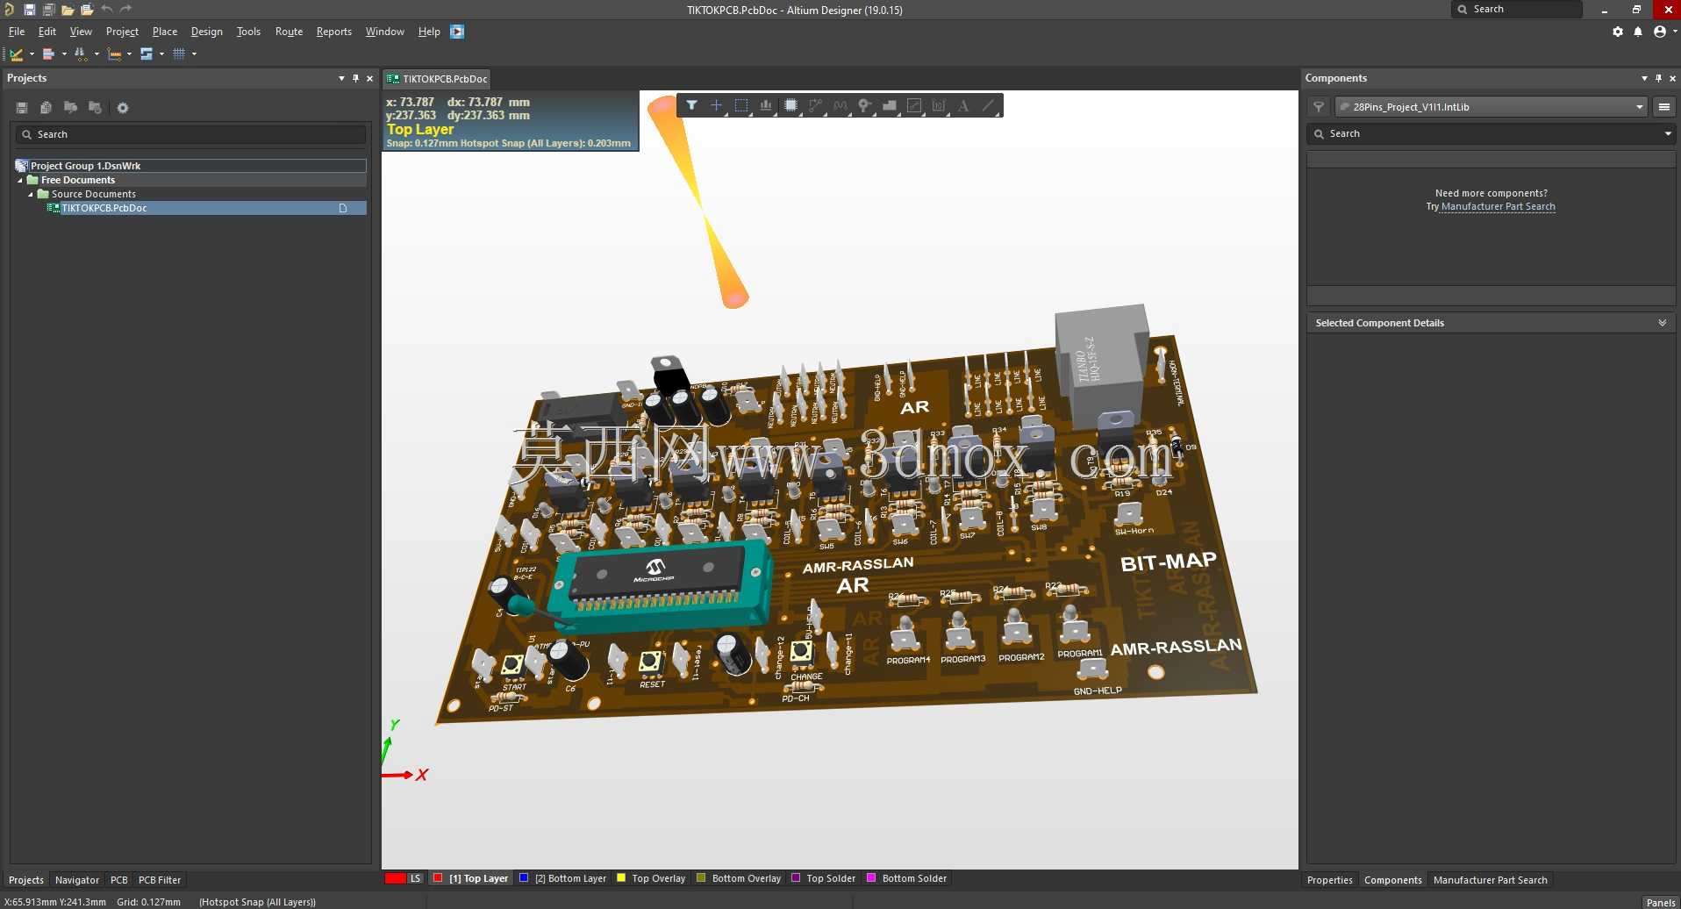The image size is (1681, 909).
Task: Pin the Projects panel
Action: [355, 78]
